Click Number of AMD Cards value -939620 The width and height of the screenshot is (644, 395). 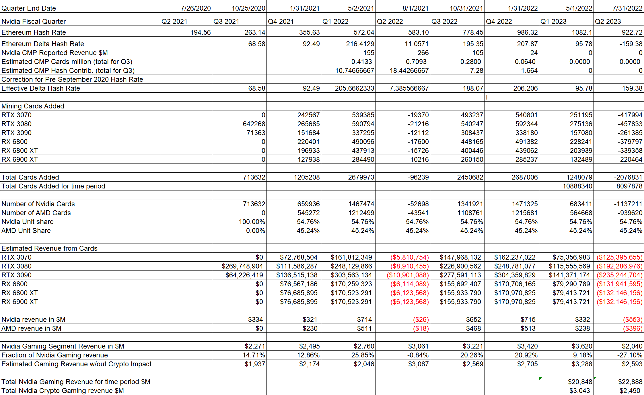click(619, 213)
